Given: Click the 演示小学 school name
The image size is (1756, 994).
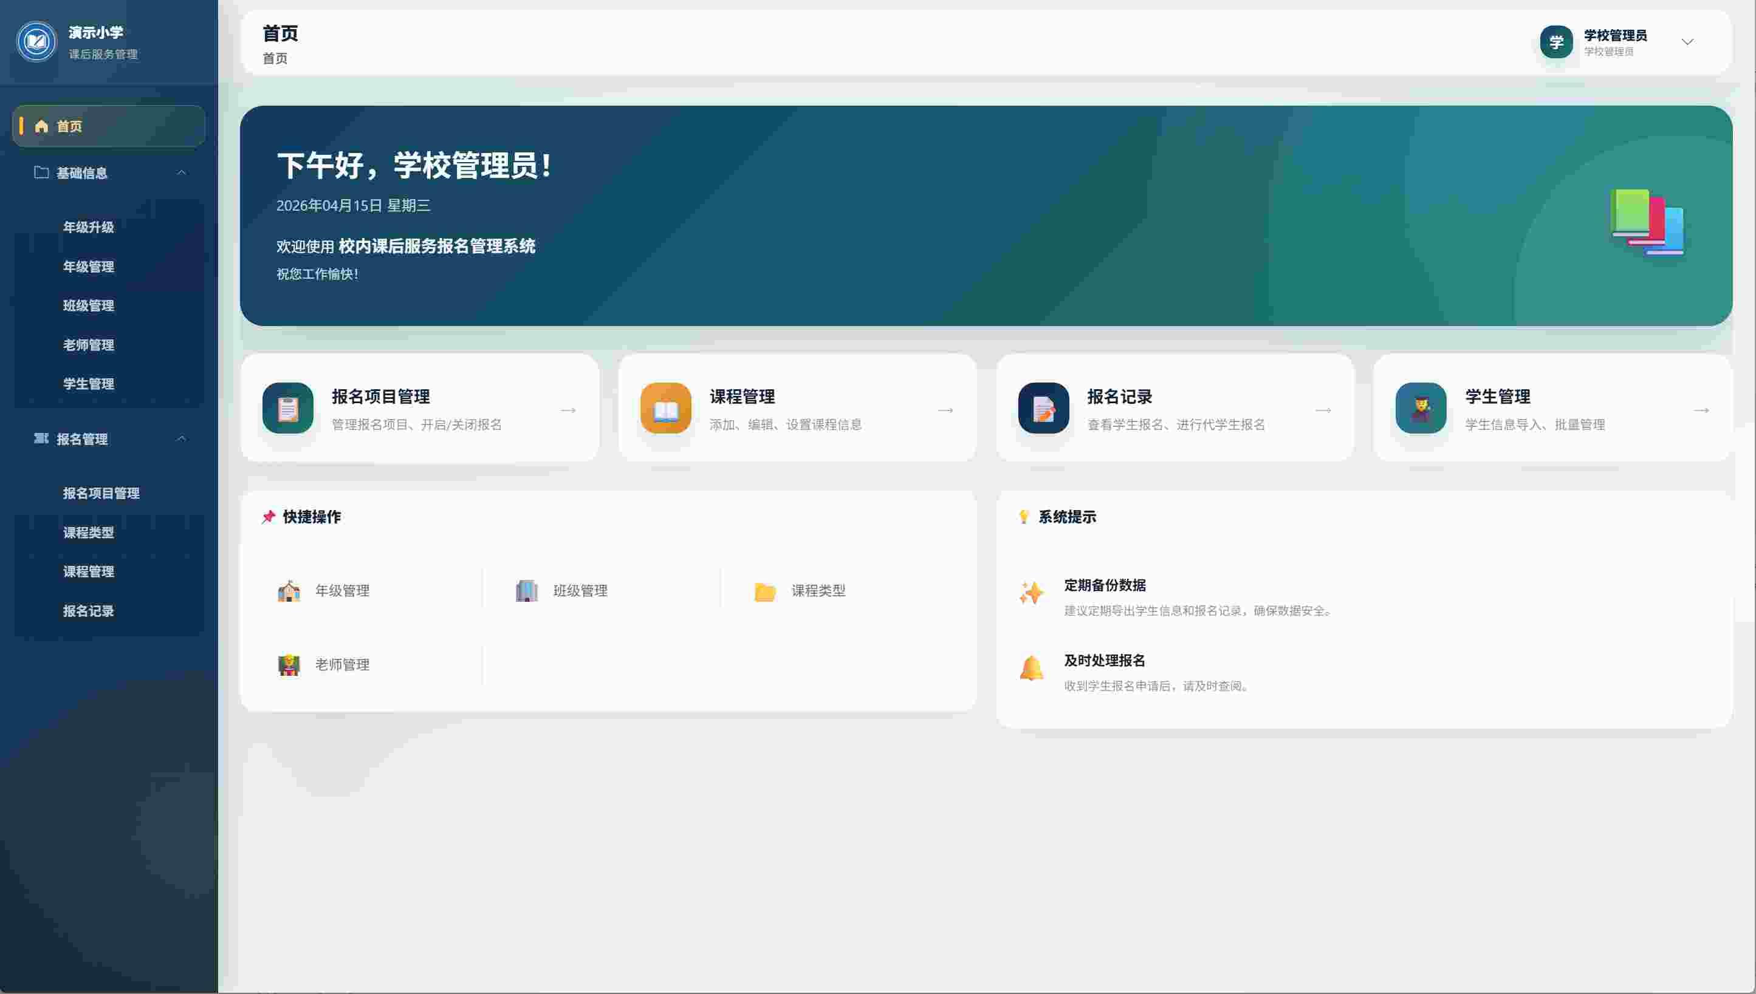Looking at the screenshot, I should (95, 32).
